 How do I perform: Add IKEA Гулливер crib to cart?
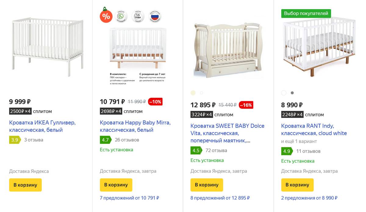pos(25,185)
